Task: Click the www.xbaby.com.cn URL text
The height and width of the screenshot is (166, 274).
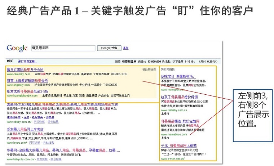Action: 19,122
